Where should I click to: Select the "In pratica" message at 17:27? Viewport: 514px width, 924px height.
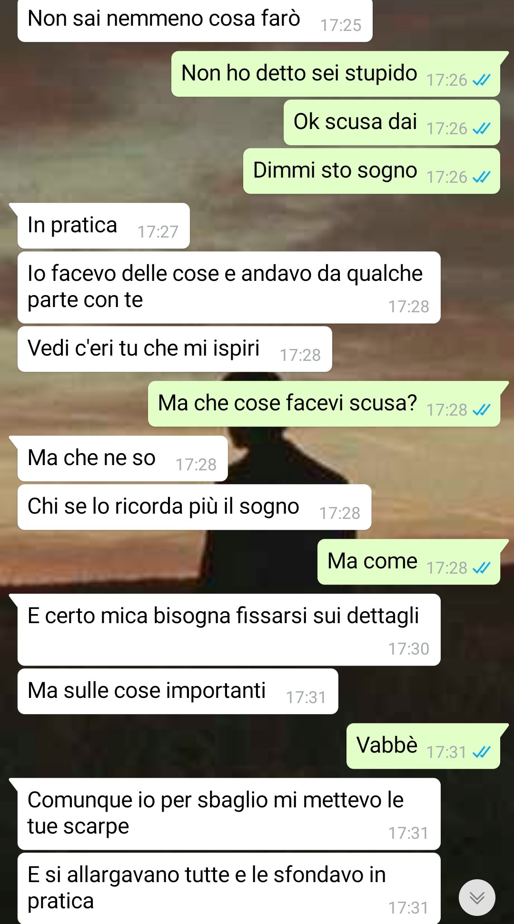click(x=104, y=226)
